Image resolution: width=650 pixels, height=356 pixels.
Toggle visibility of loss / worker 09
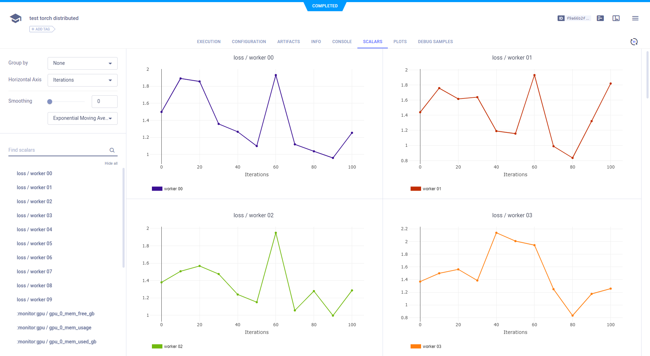coord(34,299)
